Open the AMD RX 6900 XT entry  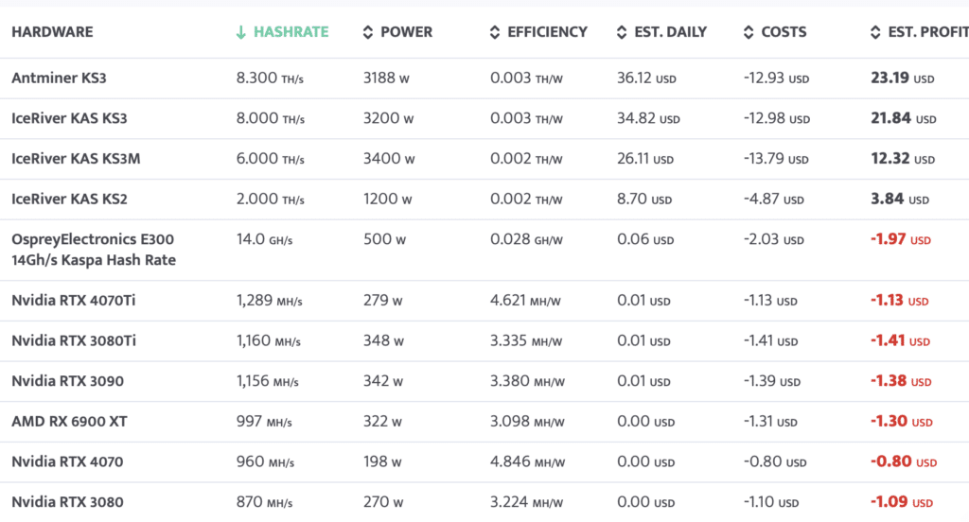[x=69, y=422]
